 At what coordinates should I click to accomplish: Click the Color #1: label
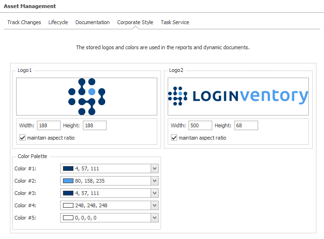click(x=25, y=168)
